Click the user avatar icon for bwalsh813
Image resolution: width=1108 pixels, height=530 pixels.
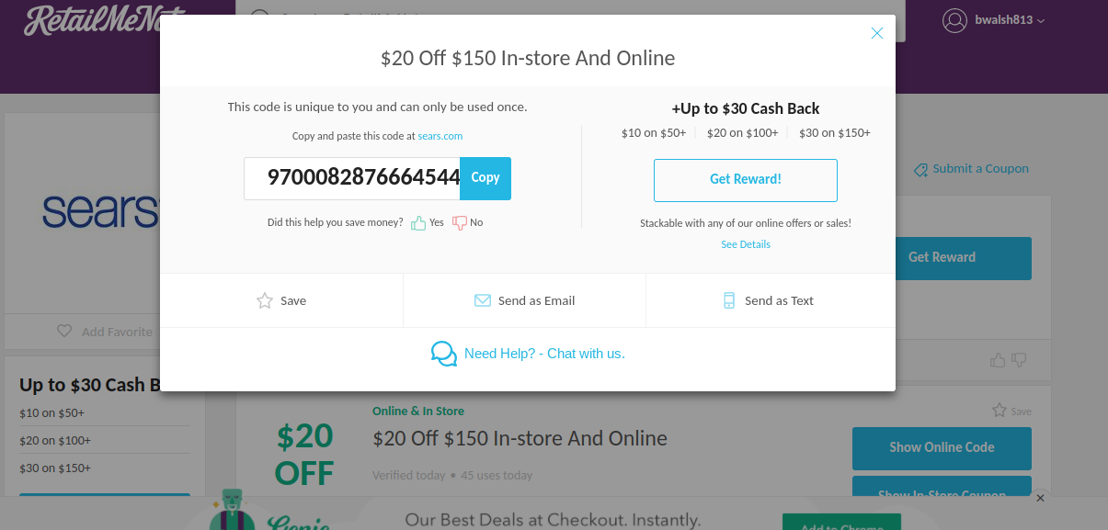click(954, 20)
